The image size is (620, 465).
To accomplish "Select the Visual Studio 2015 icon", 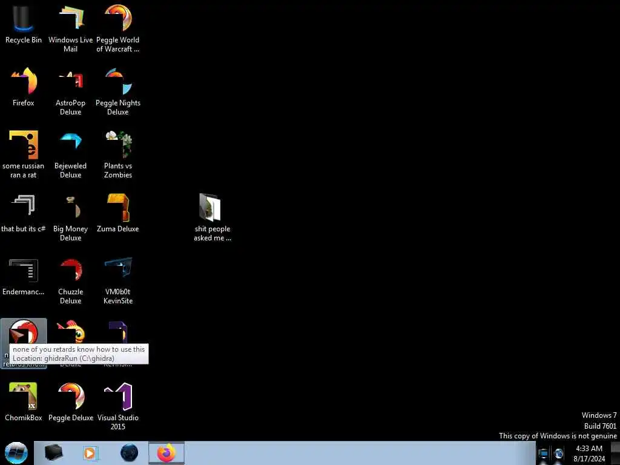I will coord(118,406).
